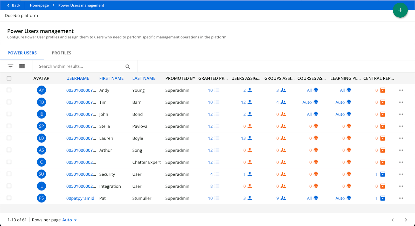
Task: View courses assigned to John Bond
Action: pos(312,114)
